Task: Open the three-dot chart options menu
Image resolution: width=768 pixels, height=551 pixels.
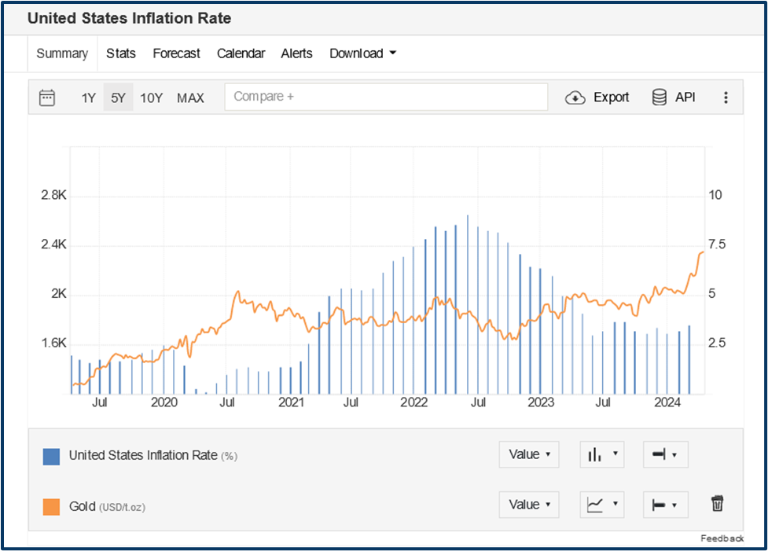Action: (x=726, y=97)
